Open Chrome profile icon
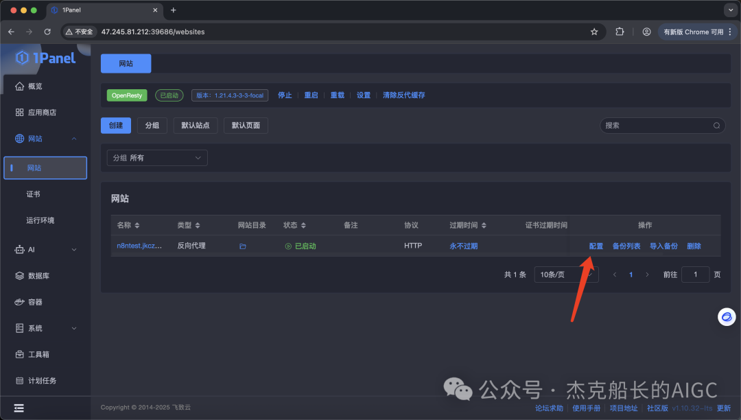The height and width of the screenshot is (420, 741). 646,32
